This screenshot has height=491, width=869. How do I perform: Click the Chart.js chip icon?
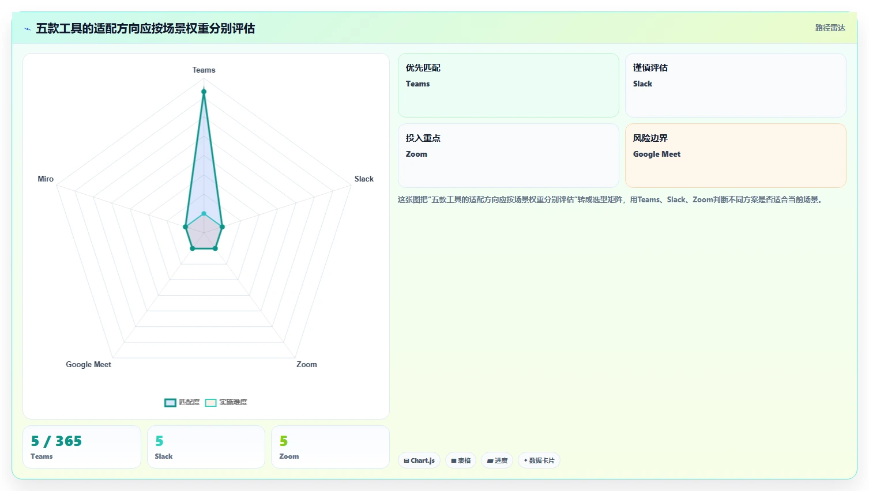click(x=407, y=461)
